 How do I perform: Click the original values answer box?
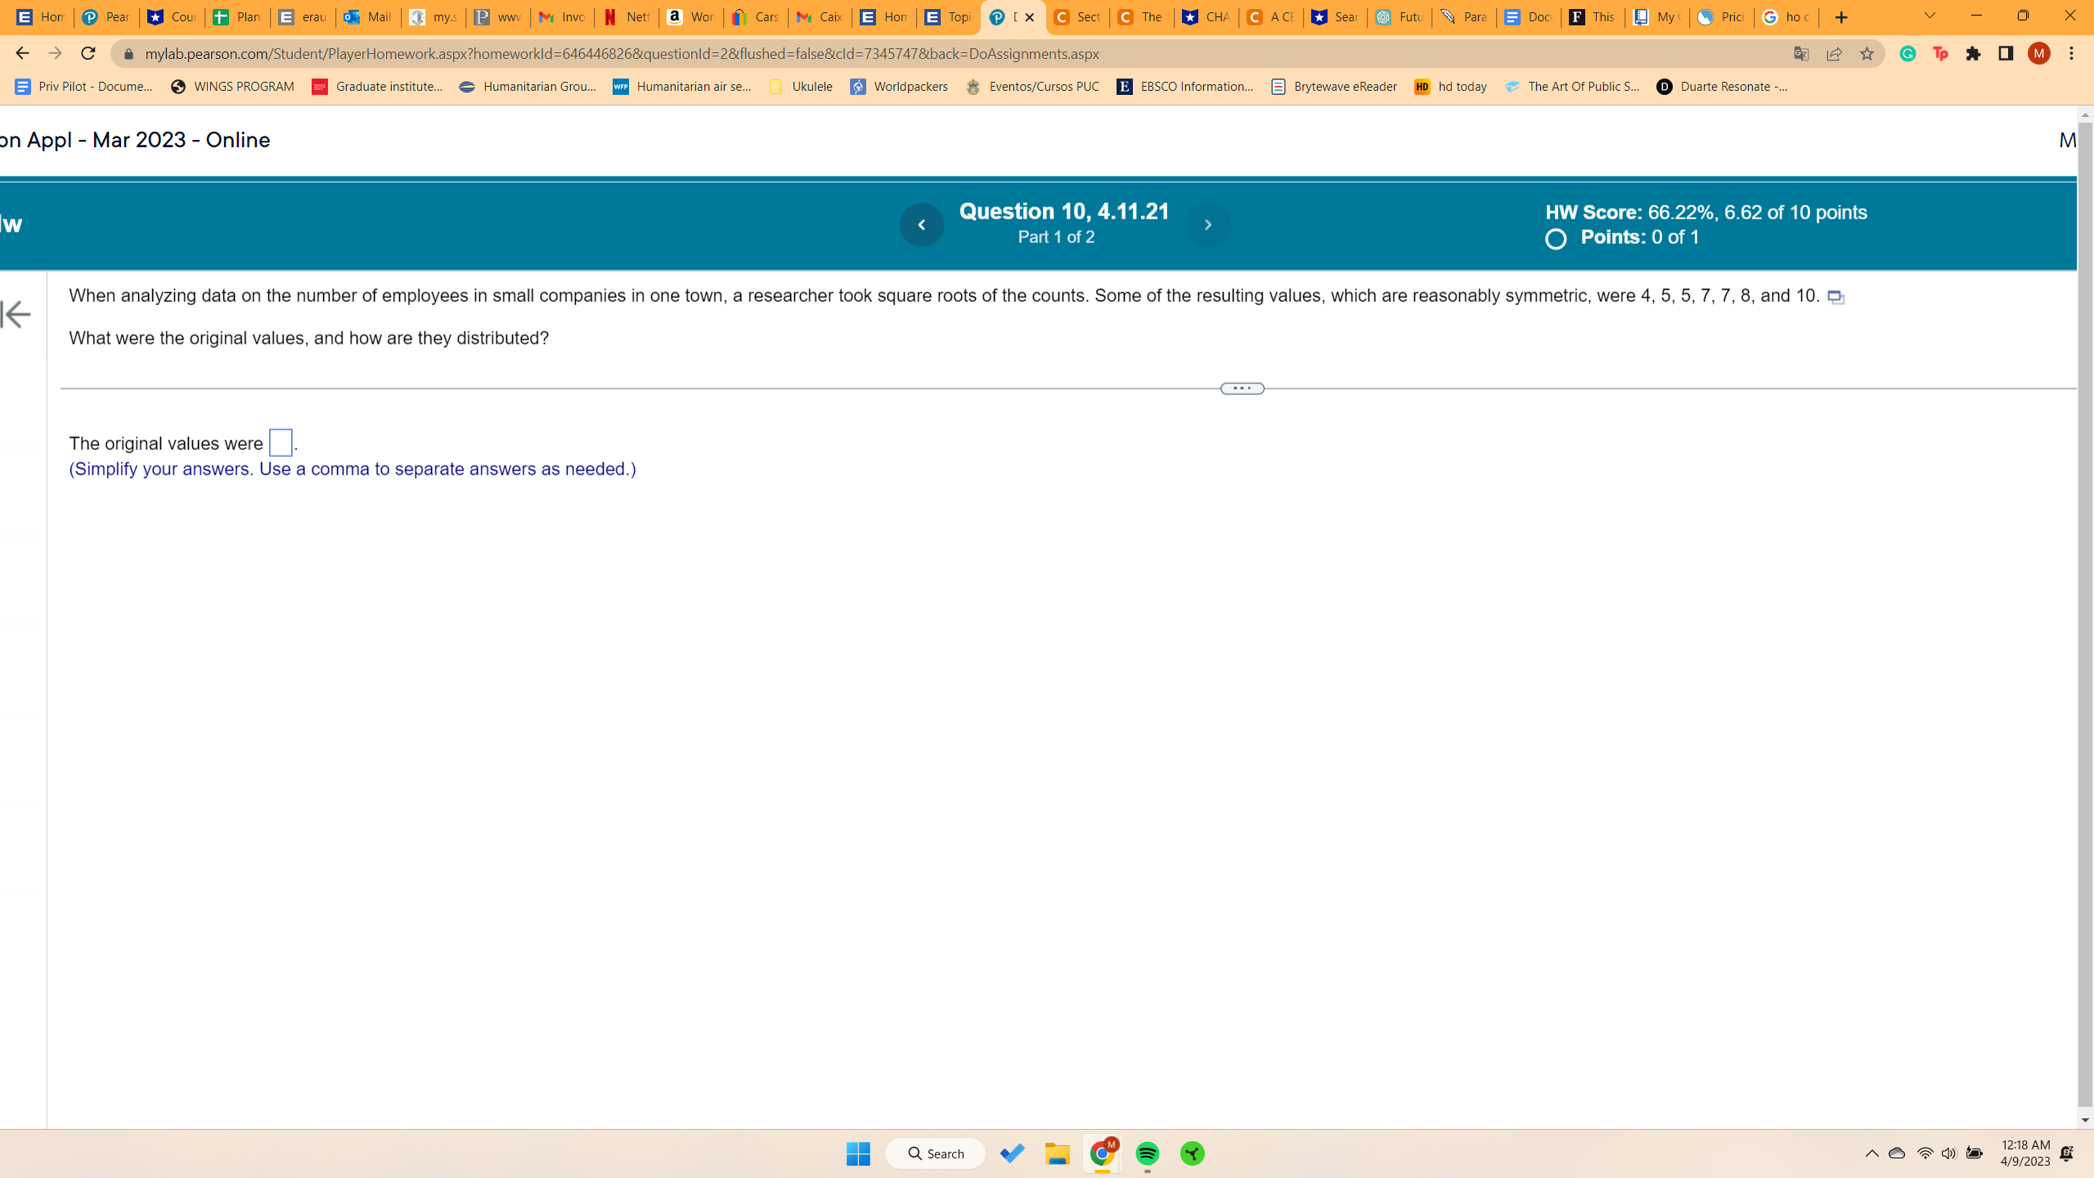(281, 443)
